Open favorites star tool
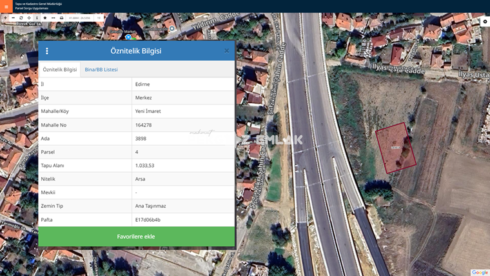Image resolution: width=490 pixels, height=276 pixels. pyautogui.click(x=45, y=18)
